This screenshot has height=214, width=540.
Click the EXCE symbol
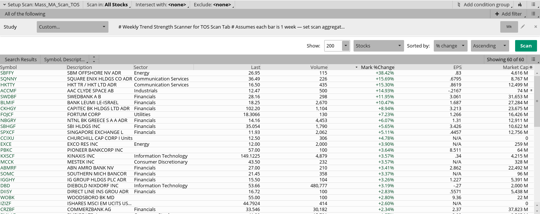coord(6,144)
